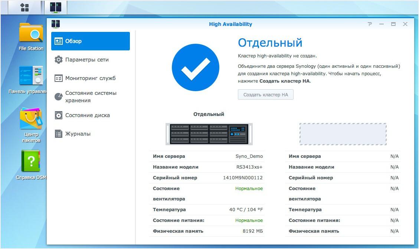Open the main menu from the taskbar
The height and width of the screenshot is (249, 419).
point(24,7)
